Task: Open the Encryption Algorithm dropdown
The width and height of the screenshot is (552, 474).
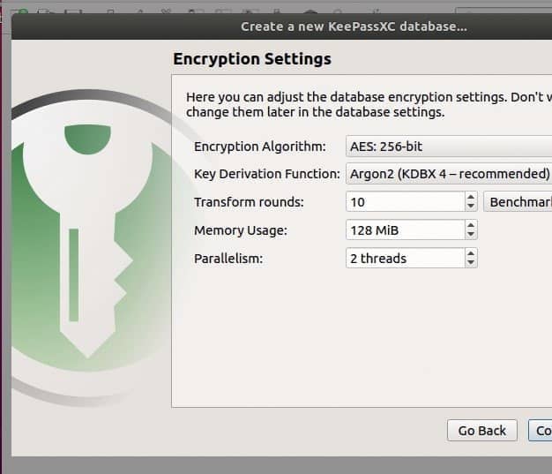Action: (449, 147)
